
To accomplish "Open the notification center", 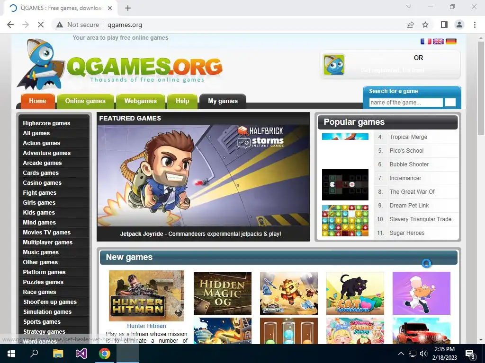I will tap(470, 354).
